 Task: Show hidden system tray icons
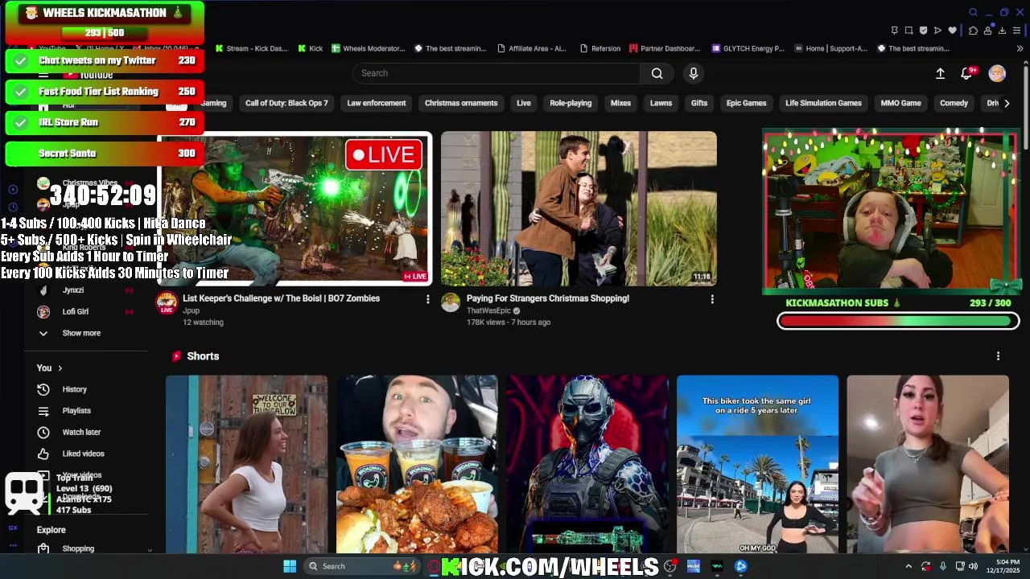(x=908, y=566)
